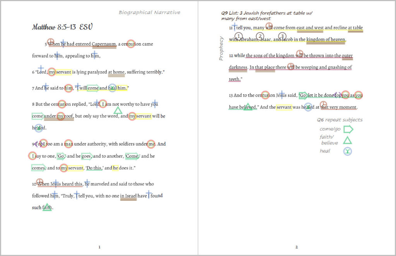The width and height of the screenshot is (396, 256).
Task: Select the 'Biographical Narrative' header label
Action: tap(149, 12)
